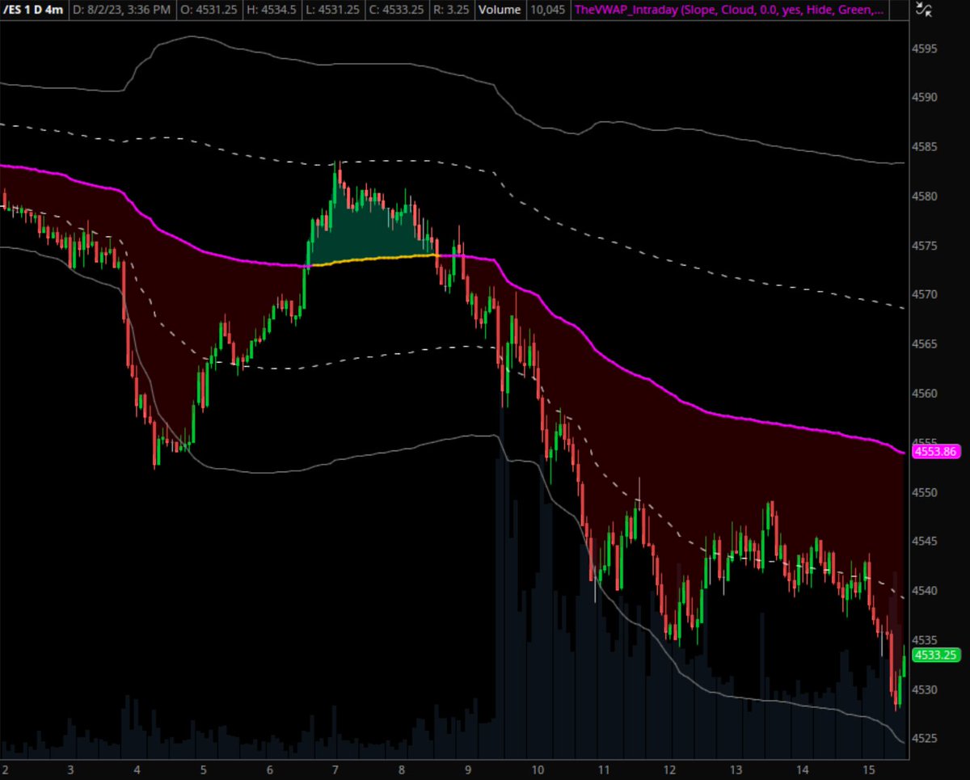Viewport: 970px width, 780px height.
Task: Click the 15 hour label on time axis
Action: tap(869, 770)
